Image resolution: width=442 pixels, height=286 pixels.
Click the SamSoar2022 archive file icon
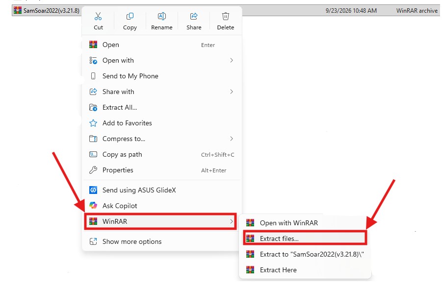pos(18,10)
